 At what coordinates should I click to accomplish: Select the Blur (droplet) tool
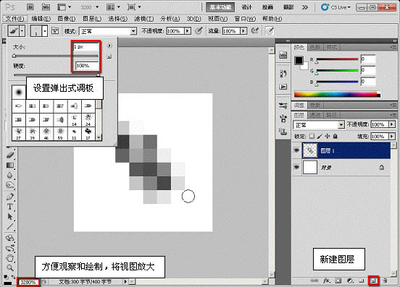point(10,175)
